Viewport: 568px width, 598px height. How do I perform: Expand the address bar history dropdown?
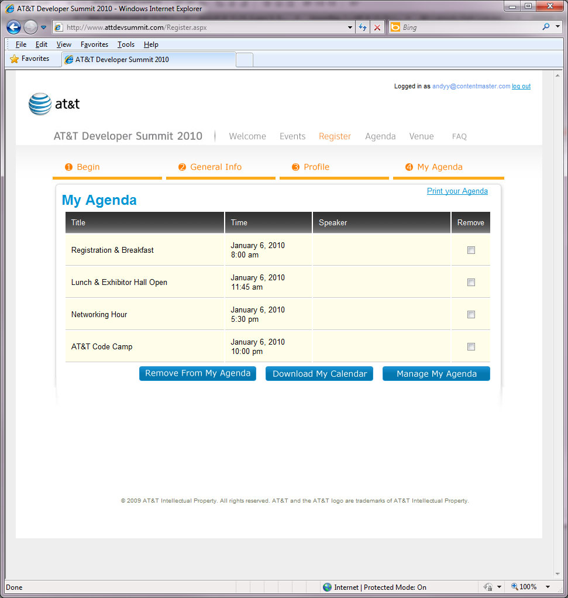(350, 28)
